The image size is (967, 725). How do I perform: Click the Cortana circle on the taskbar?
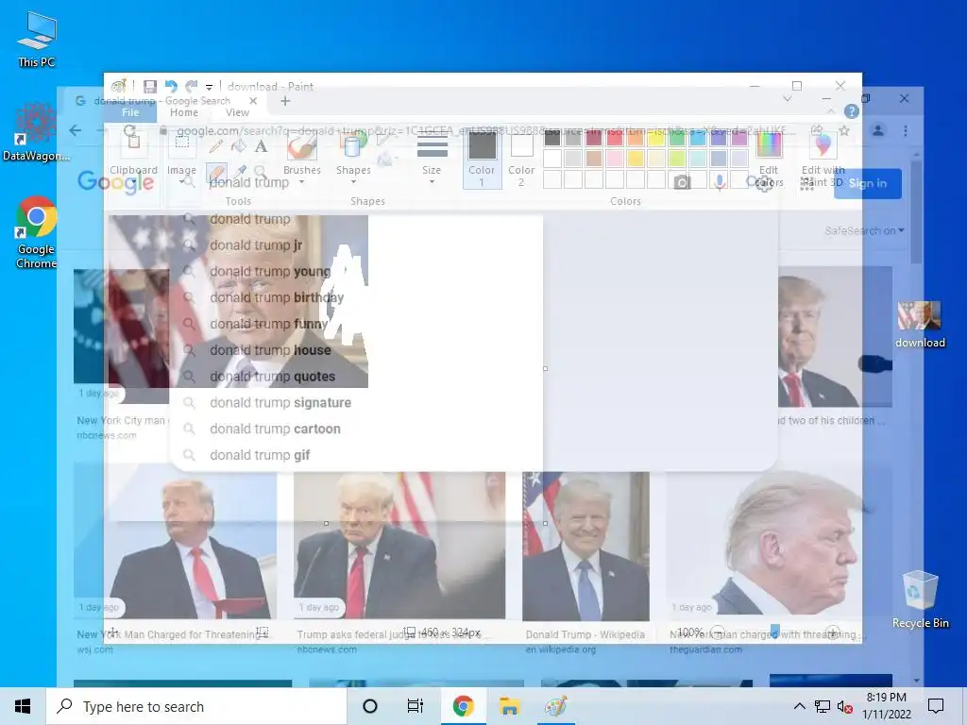[x=370, y=706]
